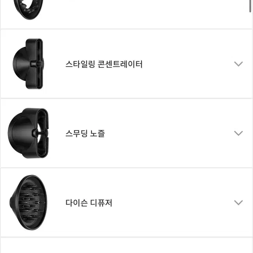Open the partially visible row below 다이슨 디퓨저
Viewport: 253px width, 253px height.
pyautogui.click(x=126, y=246)
